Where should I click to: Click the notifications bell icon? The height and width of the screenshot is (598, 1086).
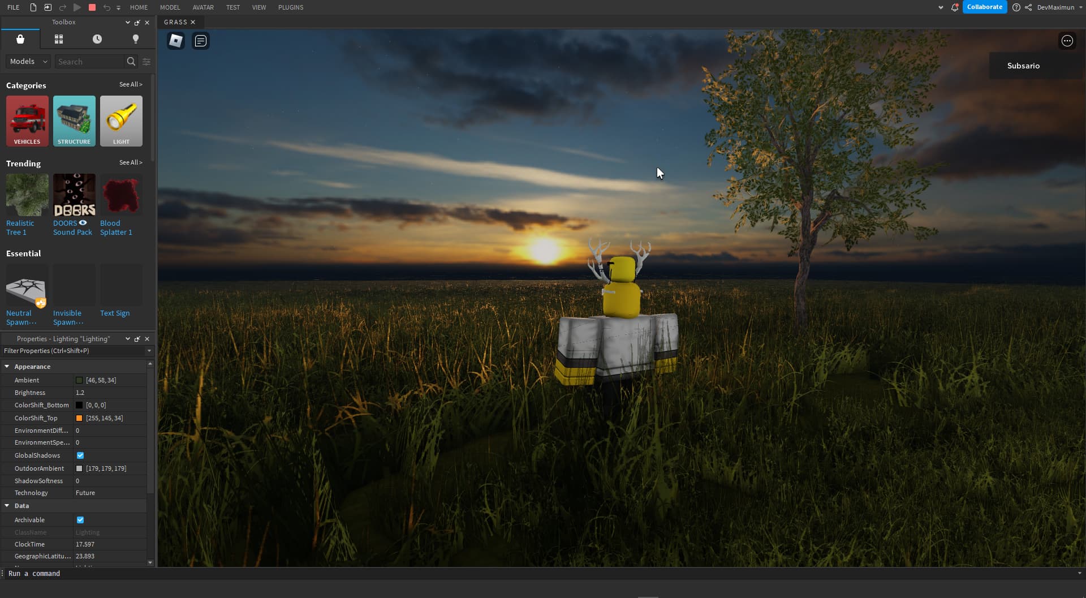tap(955, 7)
